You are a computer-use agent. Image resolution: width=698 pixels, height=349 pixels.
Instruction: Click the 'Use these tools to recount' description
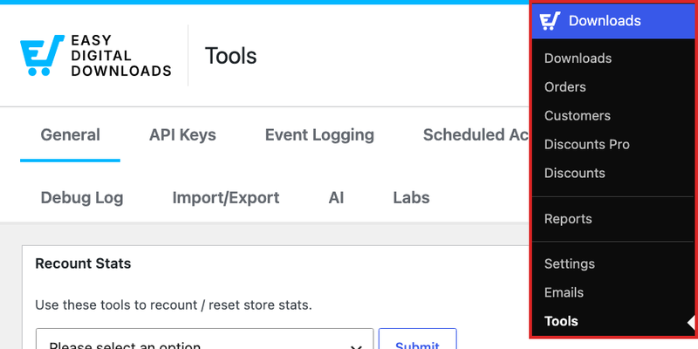174,305
